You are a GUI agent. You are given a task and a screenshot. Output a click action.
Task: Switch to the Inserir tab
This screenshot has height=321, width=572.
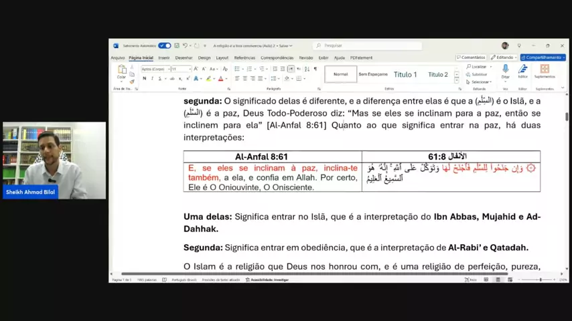tap(164, 58)
